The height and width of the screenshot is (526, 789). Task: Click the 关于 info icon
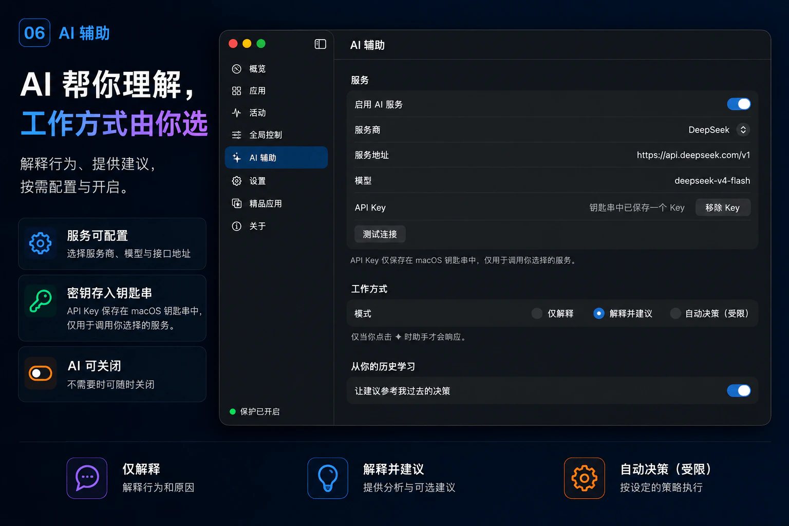(236, 226)
